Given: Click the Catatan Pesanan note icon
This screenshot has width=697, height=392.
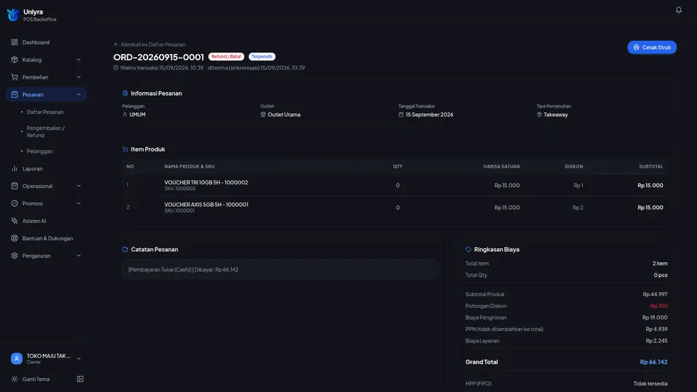Looking at the screenshot, I should point(125,249).
